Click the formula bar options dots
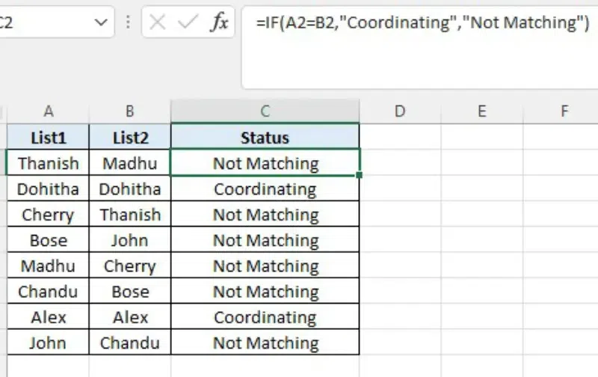The width and height of the screenshot is (598, 377). (128, 22)
